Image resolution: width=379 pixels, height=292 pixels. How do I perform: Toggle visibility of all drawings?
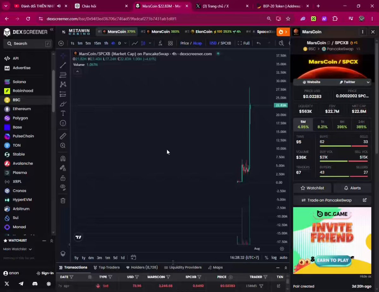(x=63, y=187)
